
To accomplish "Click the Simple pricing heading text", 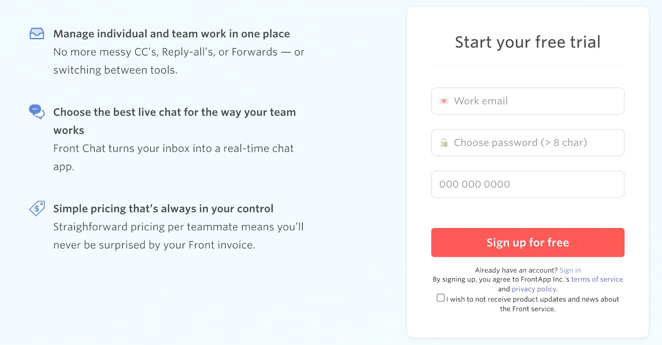I will (x=163, y=208).
